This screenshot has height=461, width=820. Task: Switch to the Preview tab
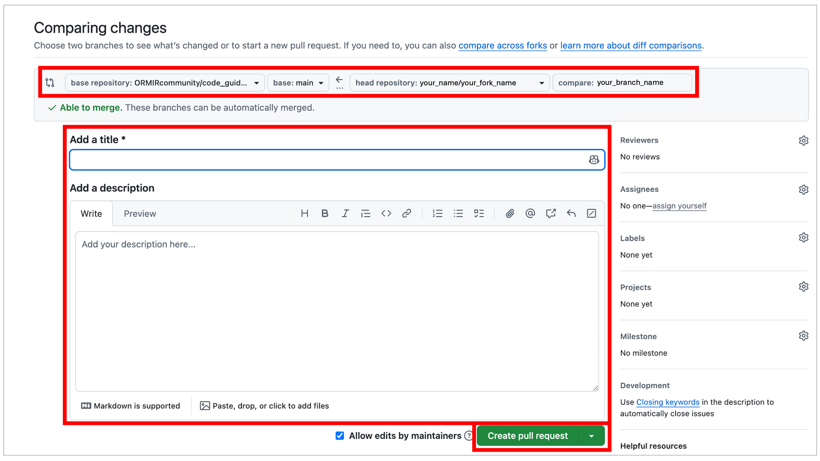pyautogui.click(x=140, y=214)
